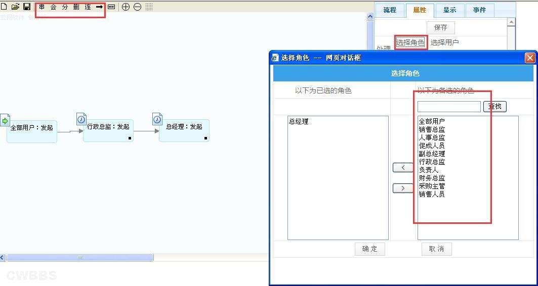This screenshot has width=538, height=286.
Task: Click the canvas vertical scrollbar up arrow
Action: pos(370,17)
